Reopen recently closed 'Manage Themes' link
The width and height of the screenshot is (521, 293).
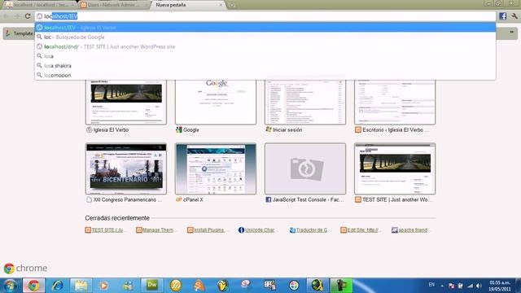click(x=155, y=230)
